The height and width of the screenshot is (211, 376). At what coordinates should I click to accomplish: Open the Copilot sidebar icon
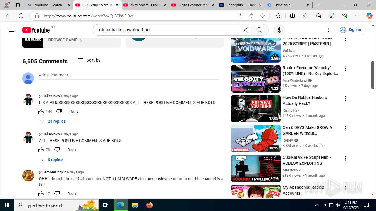369,16
